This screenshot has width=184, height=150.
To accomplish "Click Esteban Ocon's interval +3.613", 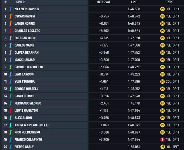I will (x=104, y=38).
